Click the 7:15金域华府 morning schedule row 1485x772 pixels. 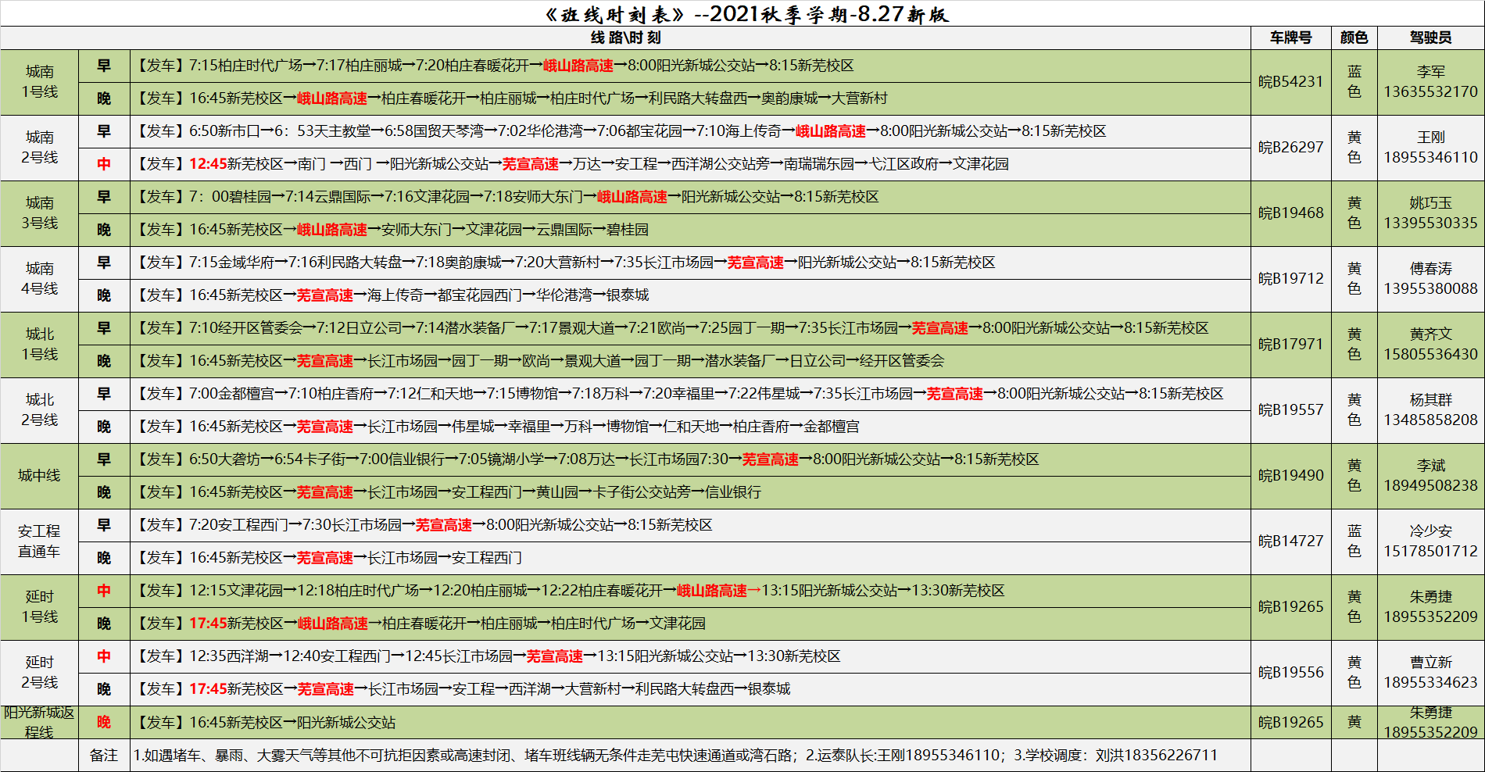pos(690,263)
